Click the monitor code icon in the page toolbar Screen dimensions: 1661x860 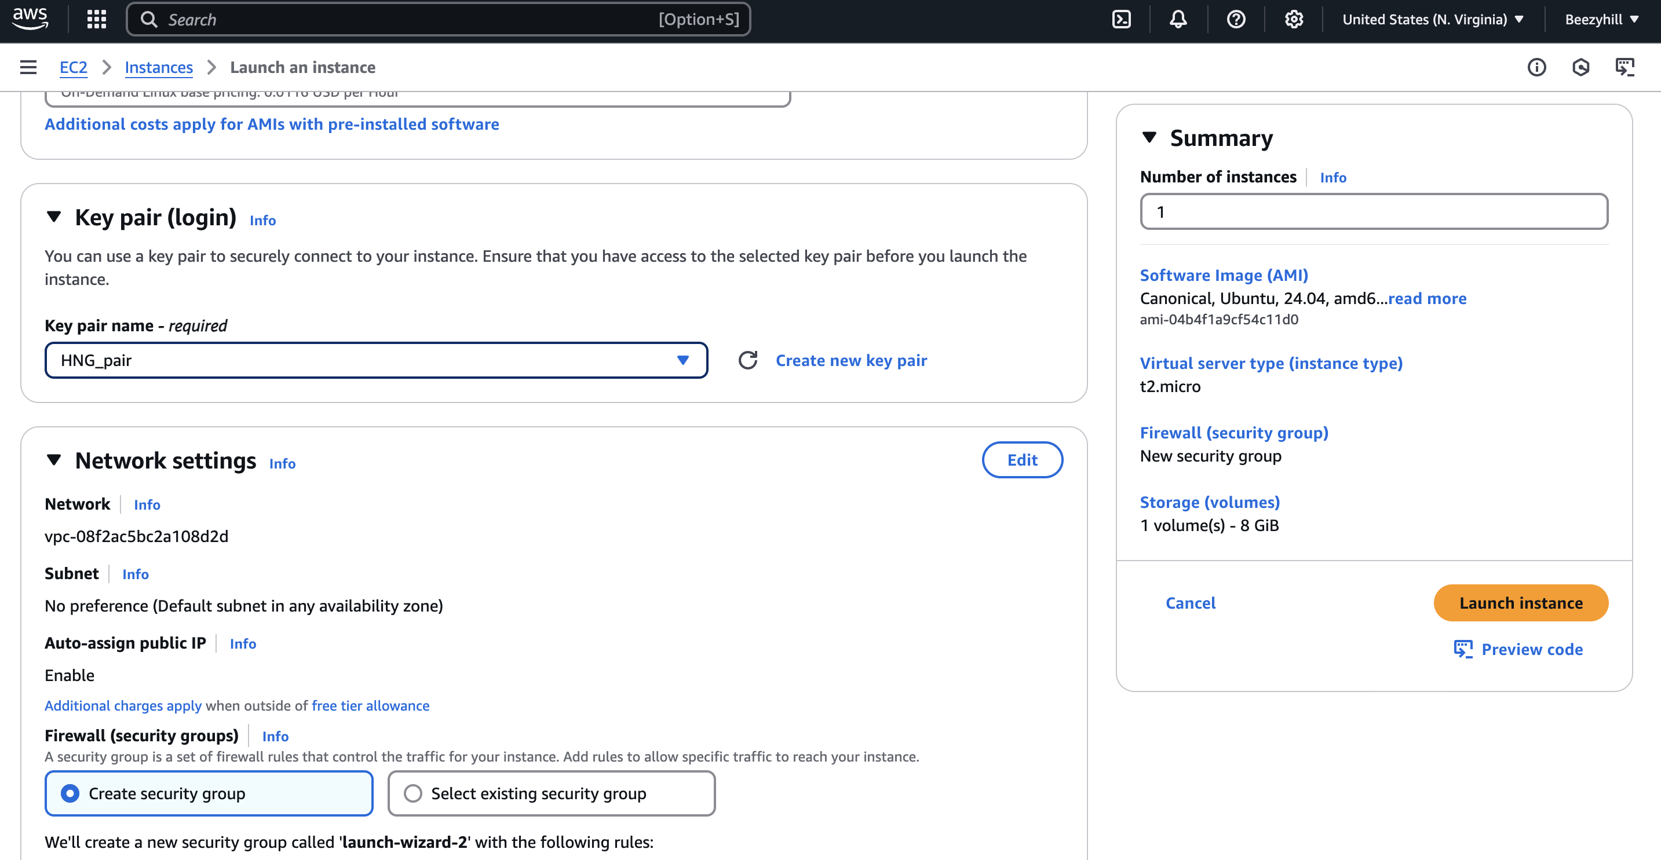(x=1625, y=67)
